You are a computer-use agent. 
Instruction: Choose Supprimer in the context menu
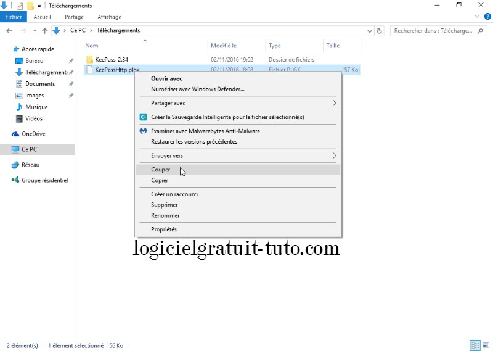tap(238, 205)
